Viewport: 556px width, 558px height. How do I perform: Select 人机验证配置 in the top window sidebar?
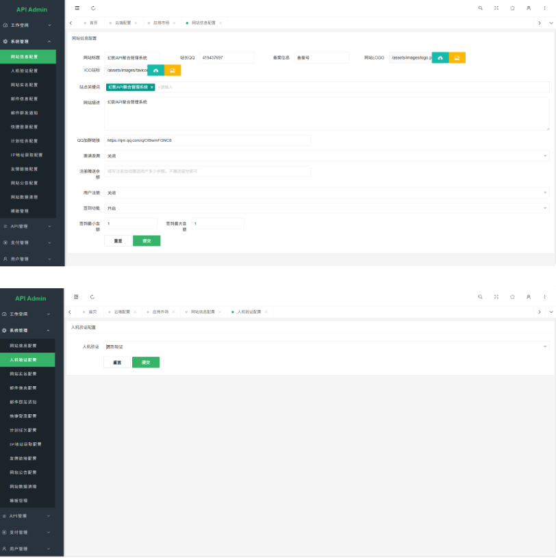pos(25,71)
